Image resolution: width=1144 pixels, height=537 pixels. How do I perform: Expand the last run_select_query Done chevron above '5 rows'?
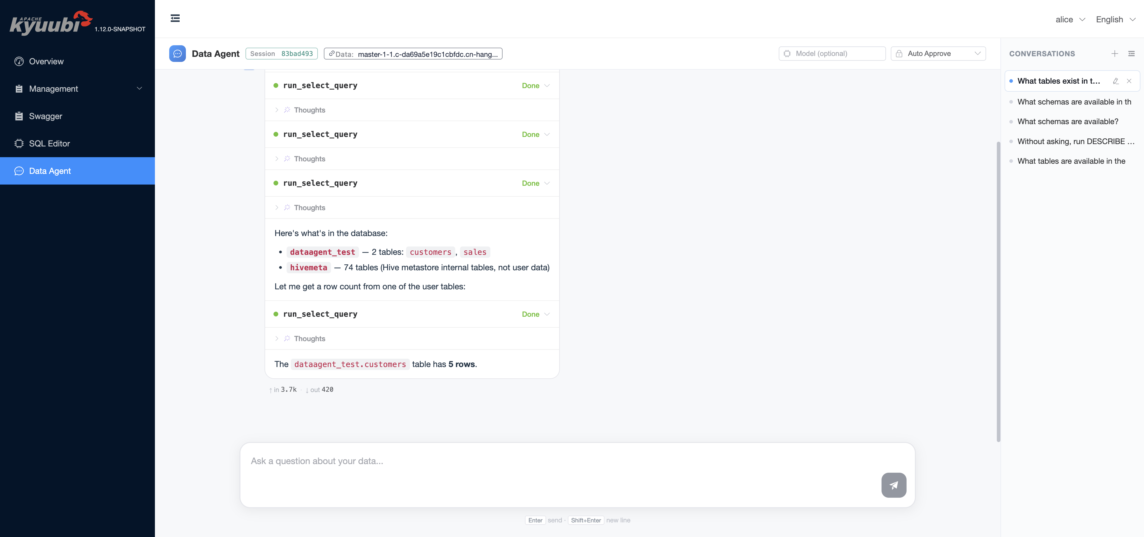[547, 314]
